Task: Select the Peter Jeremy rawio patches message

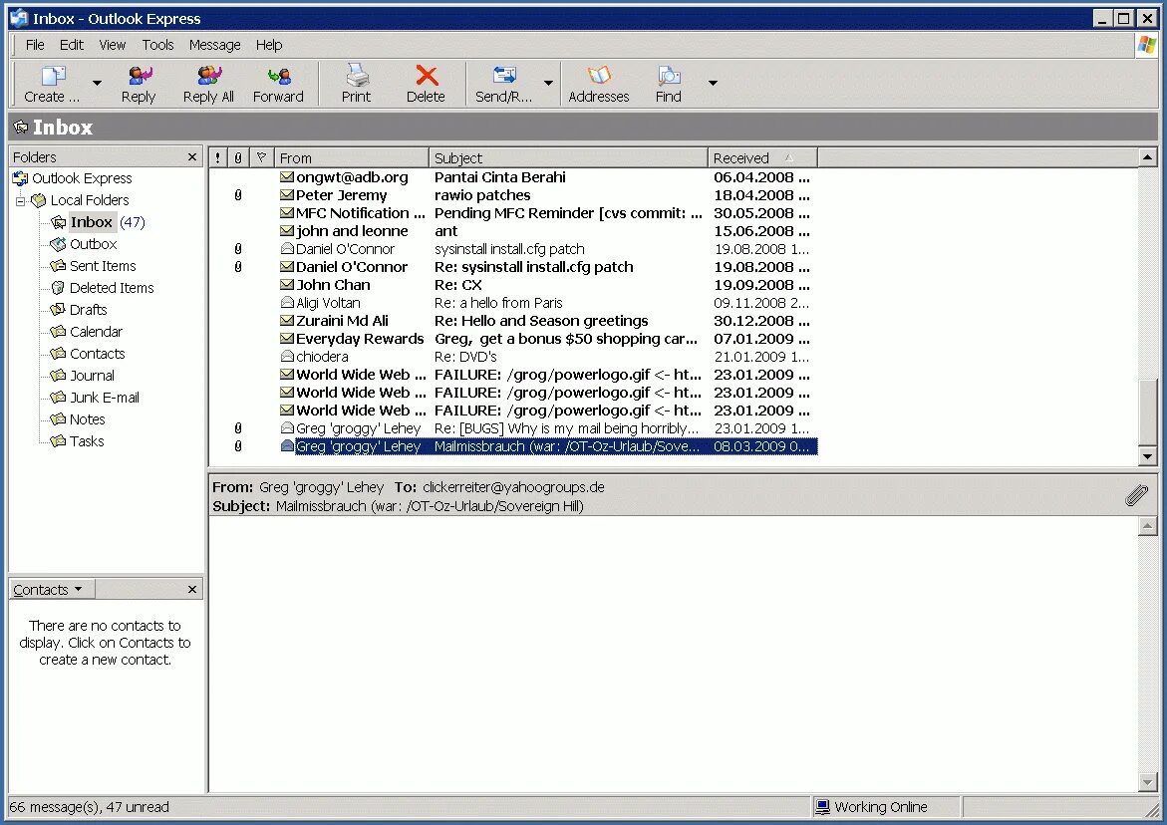Action: tap(513, 195)
